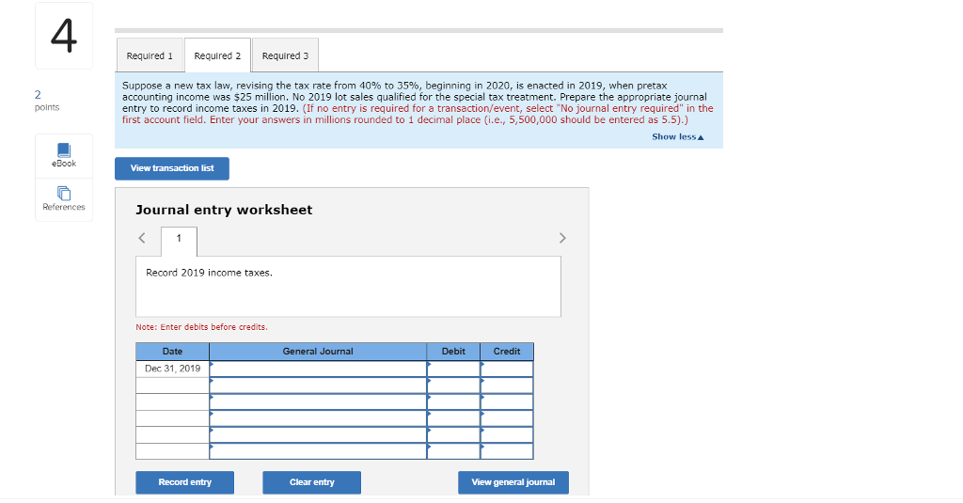Open General Journal account dropdown, third row

318,402
